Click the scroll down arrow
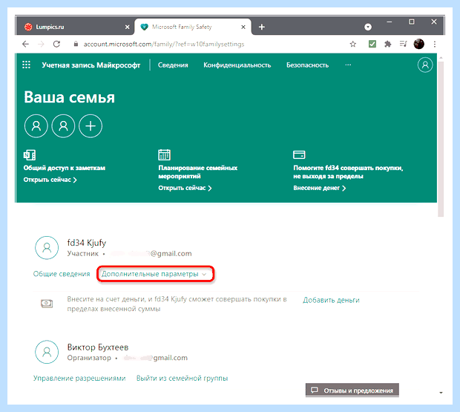Image resolution: width=460 pixels, height=412 pixels. (441, 393)
